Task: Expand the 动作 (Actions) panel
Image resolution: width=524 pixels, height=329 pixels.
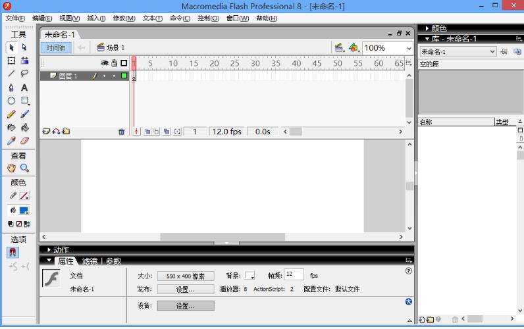Action: (x=60, y=249)
